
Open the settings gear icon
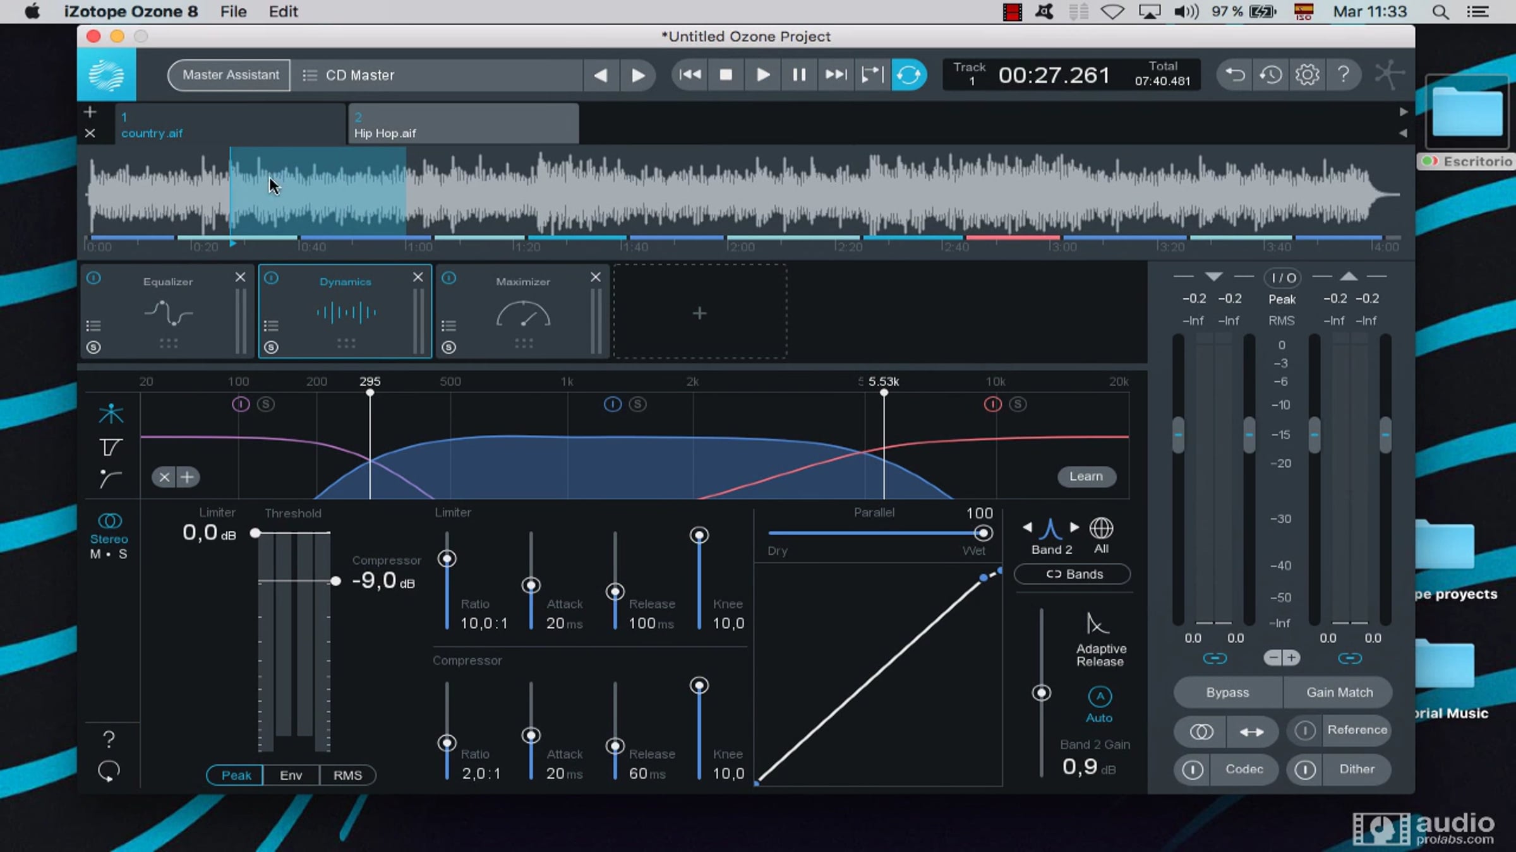(1307, 75)
